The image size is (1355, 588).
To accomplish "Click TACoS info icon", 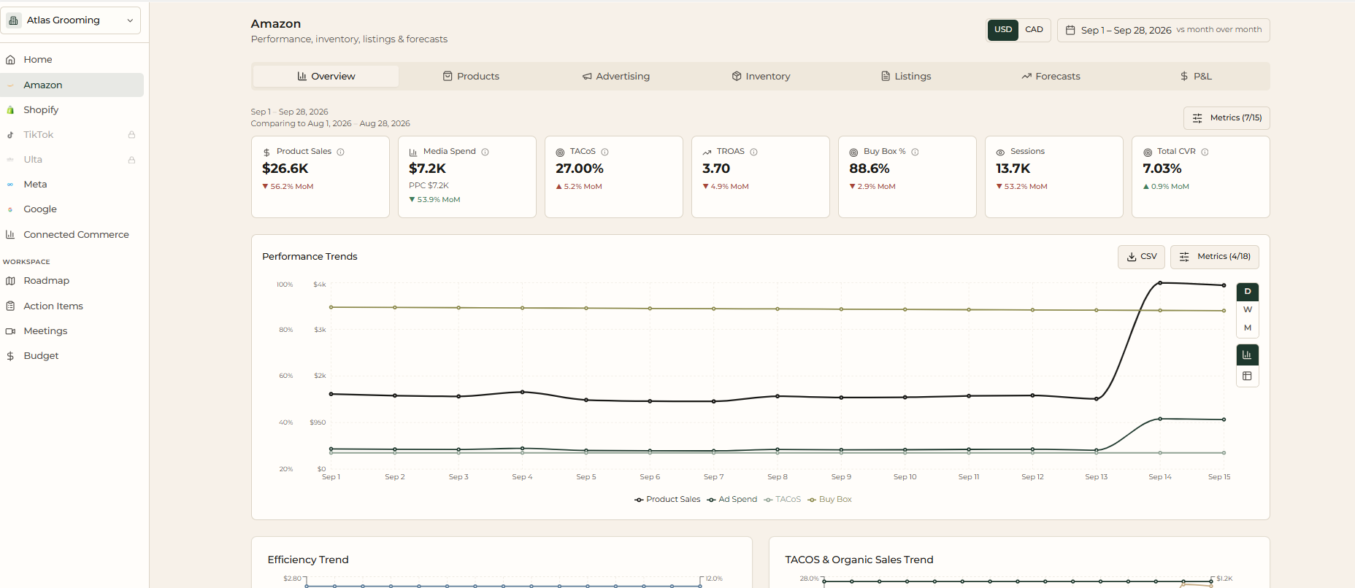I will point(605,152).
